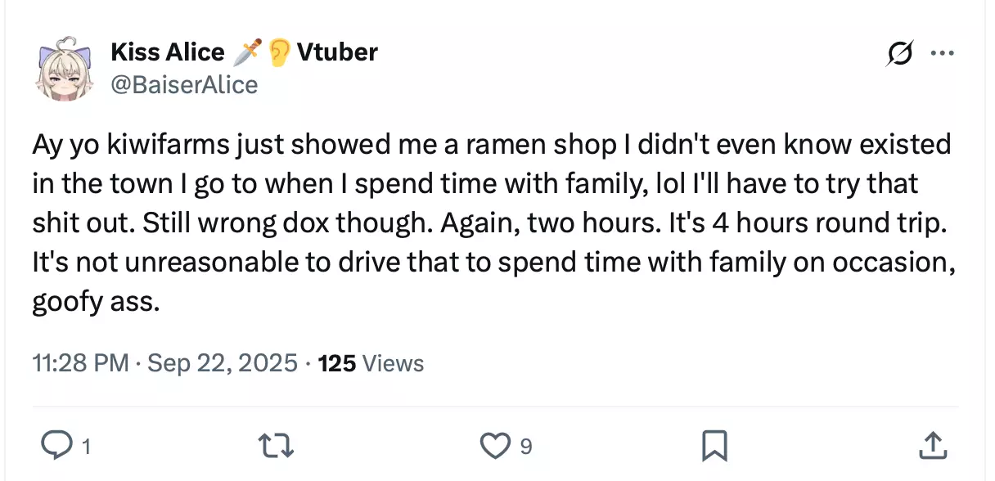Click the phrase "goofy ass." in tweet
This screenshot has width=995, height=481.
pyautogui.click(x=95, y=302)
